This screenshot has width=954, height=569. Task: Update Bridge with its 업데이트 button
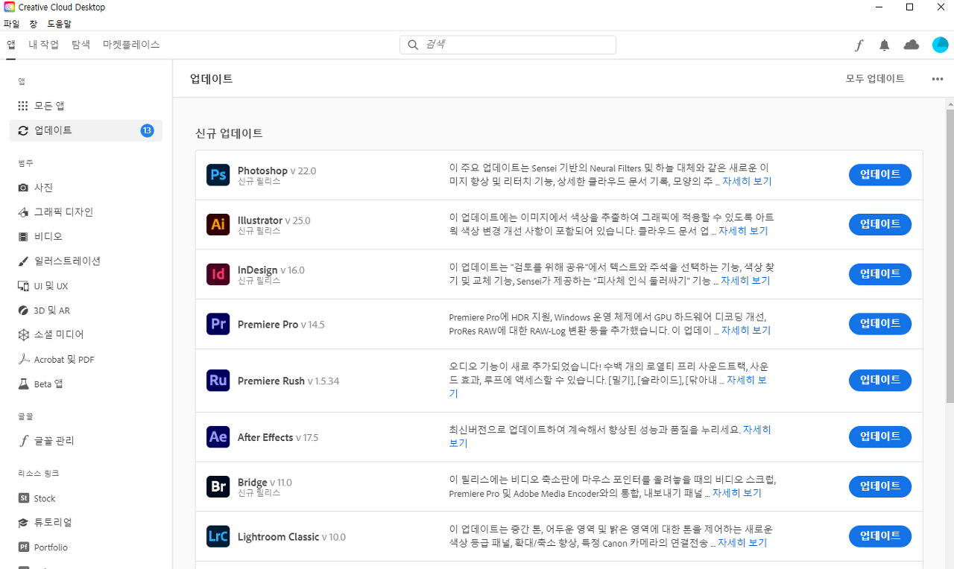tap(880, 487)
